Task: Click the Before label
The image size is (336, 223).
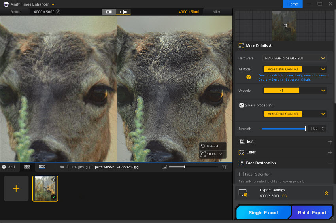Action: (16, 12)
